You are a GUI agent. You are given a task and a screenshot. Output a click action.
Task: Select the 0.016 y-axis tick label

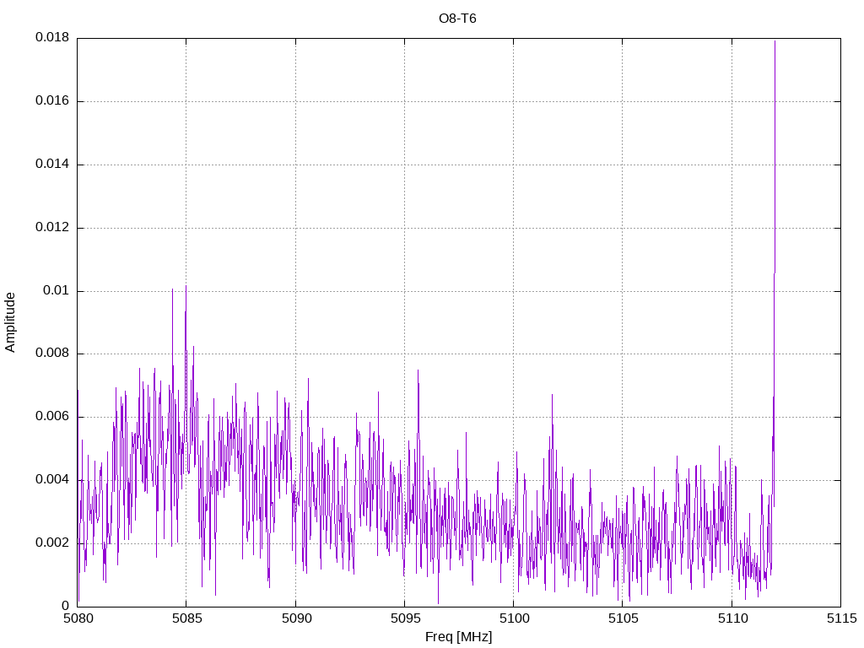[x=51, y=101]
